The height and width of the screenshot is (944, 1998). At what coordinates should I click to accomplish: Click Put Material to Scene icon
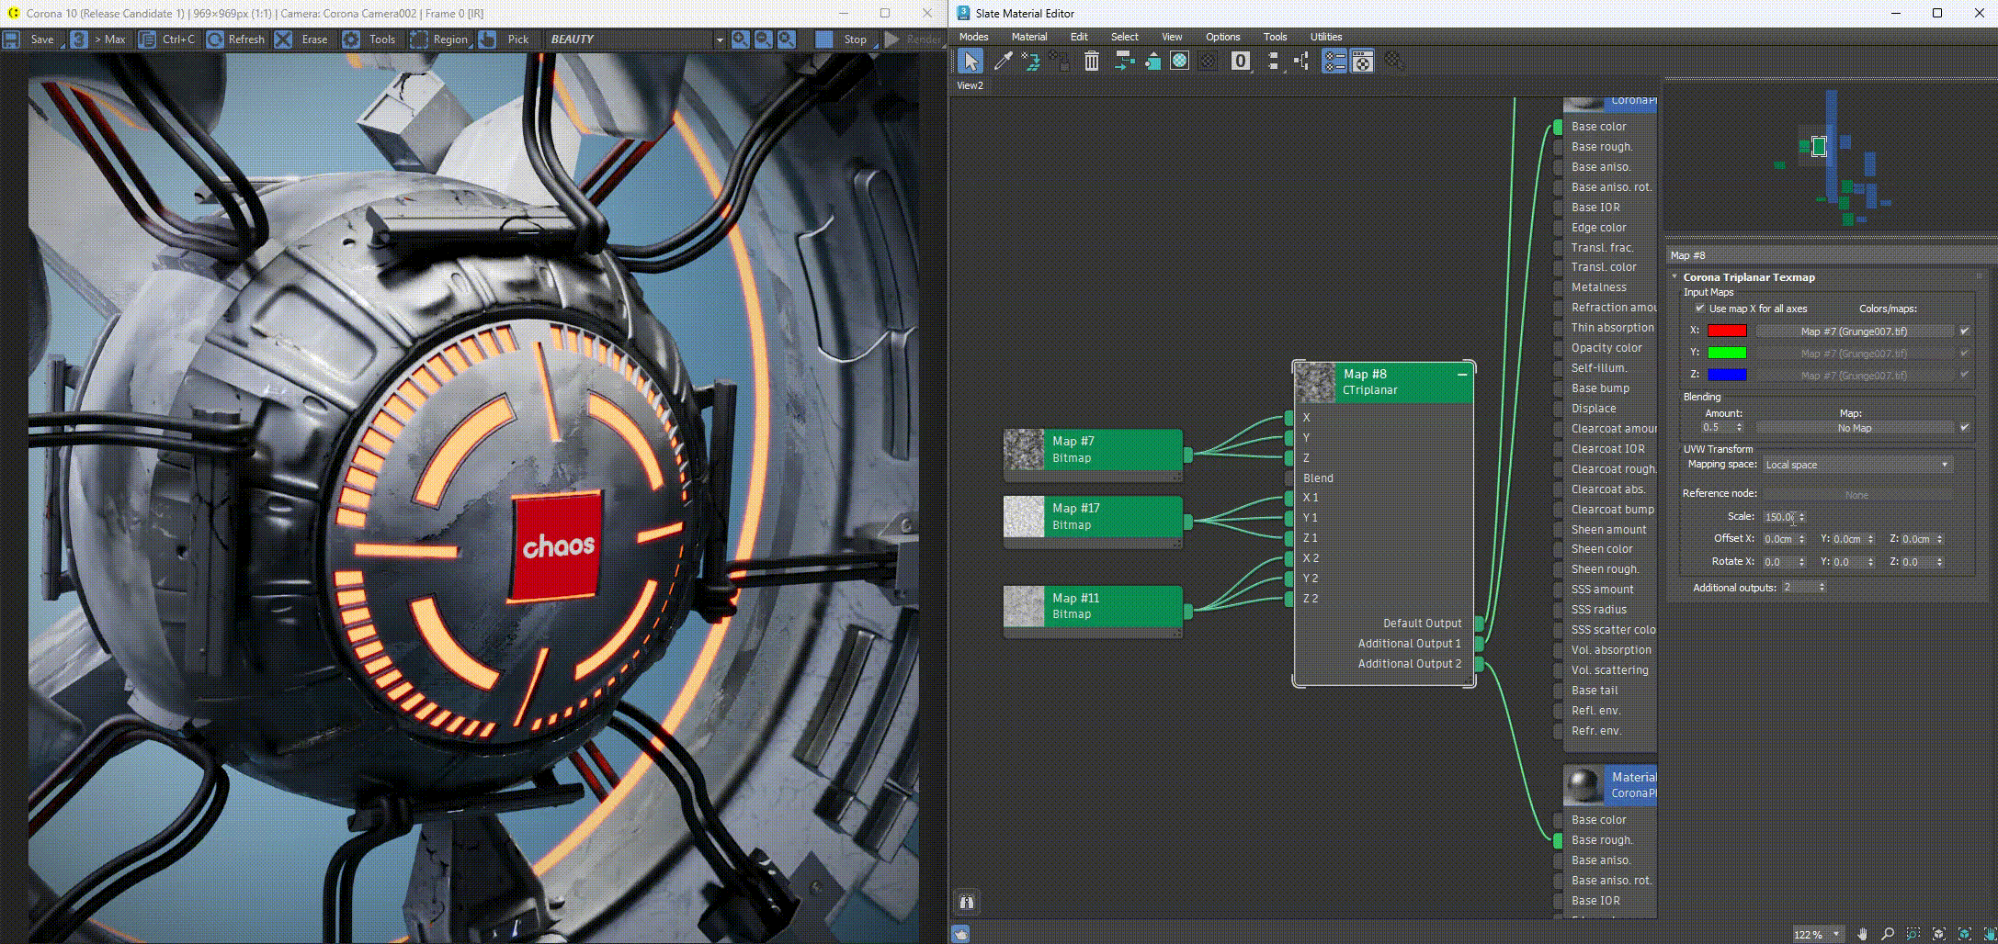[1031, 62]
